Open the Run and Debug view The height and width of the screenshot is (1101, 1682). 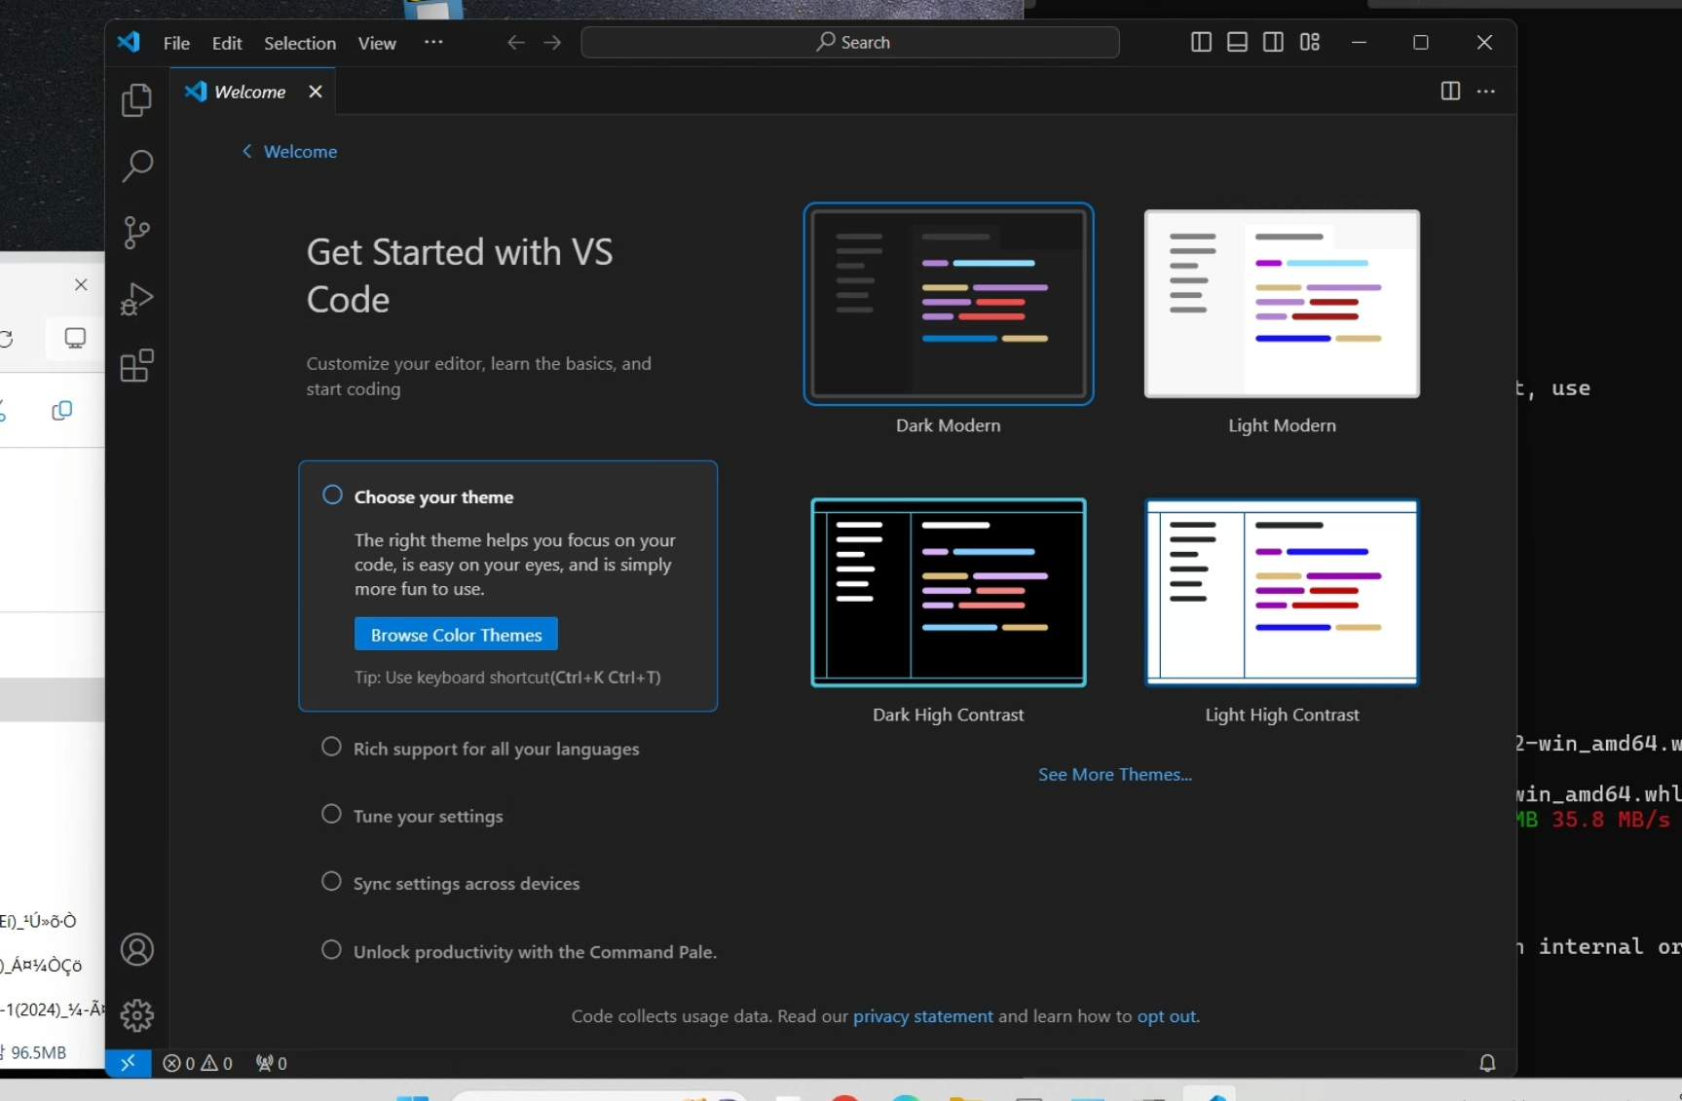click(x=136, y=299)
